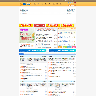96x96 pixels.
Task: Click the 66lb.com logo in the header
Action: (25, 4)
